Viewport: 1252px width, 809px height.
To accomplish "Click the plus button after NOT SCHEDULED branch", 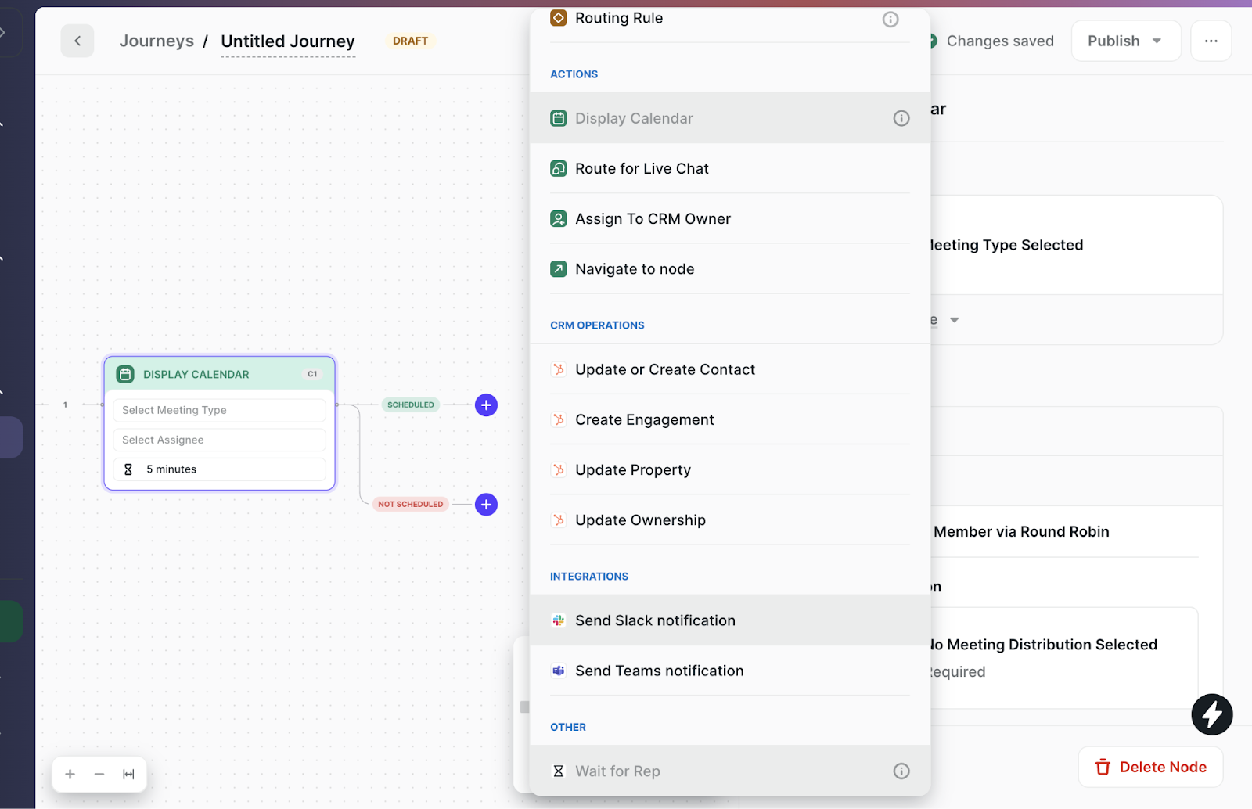I will [x=486, y=505].
